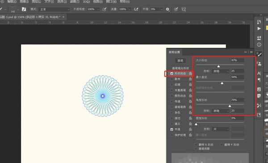Click lock icon beside 双重画笔

pyautogui.click(x=190, y=90)
